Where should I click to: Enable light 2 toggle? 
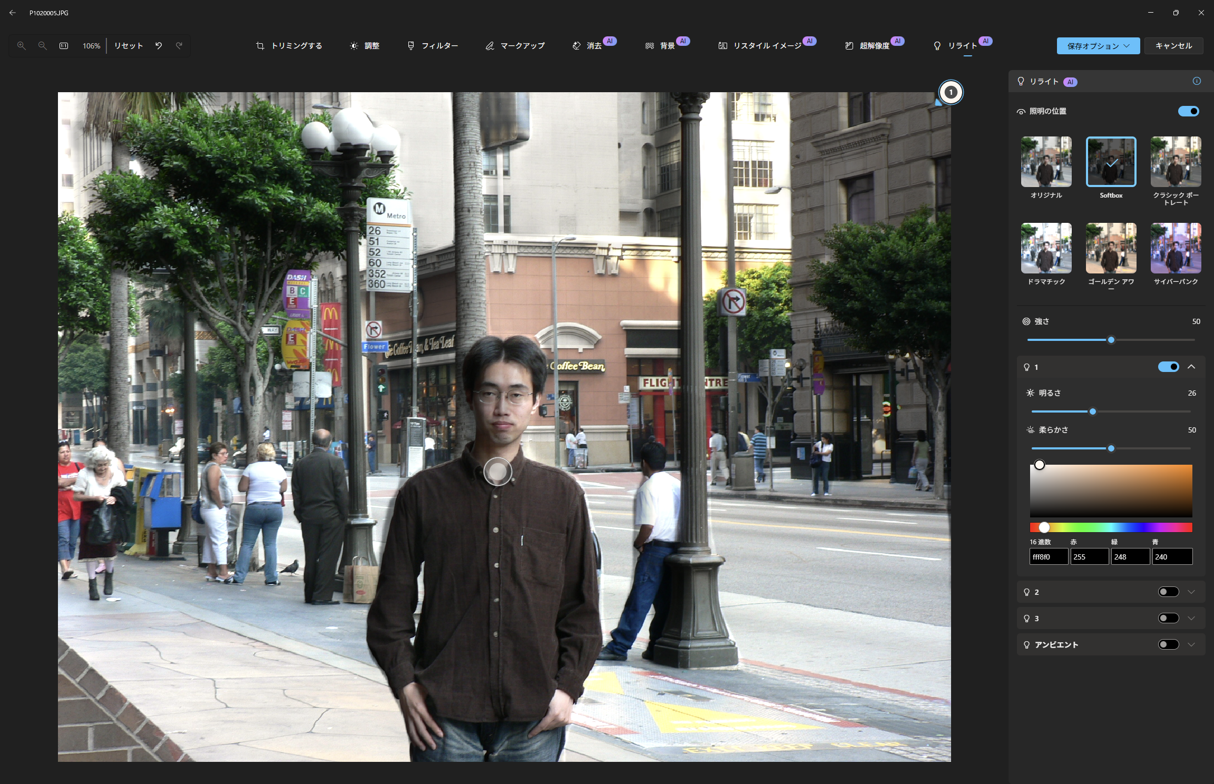pyautogui.click(x=1168, y=592)
